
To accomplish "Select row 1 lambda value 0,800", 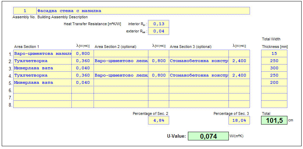I will point(83,53).
